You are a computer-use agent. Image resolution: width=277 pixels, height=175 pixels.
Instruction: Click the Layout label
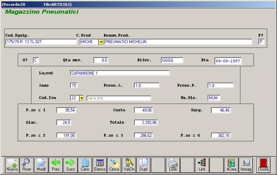(46, 73)
